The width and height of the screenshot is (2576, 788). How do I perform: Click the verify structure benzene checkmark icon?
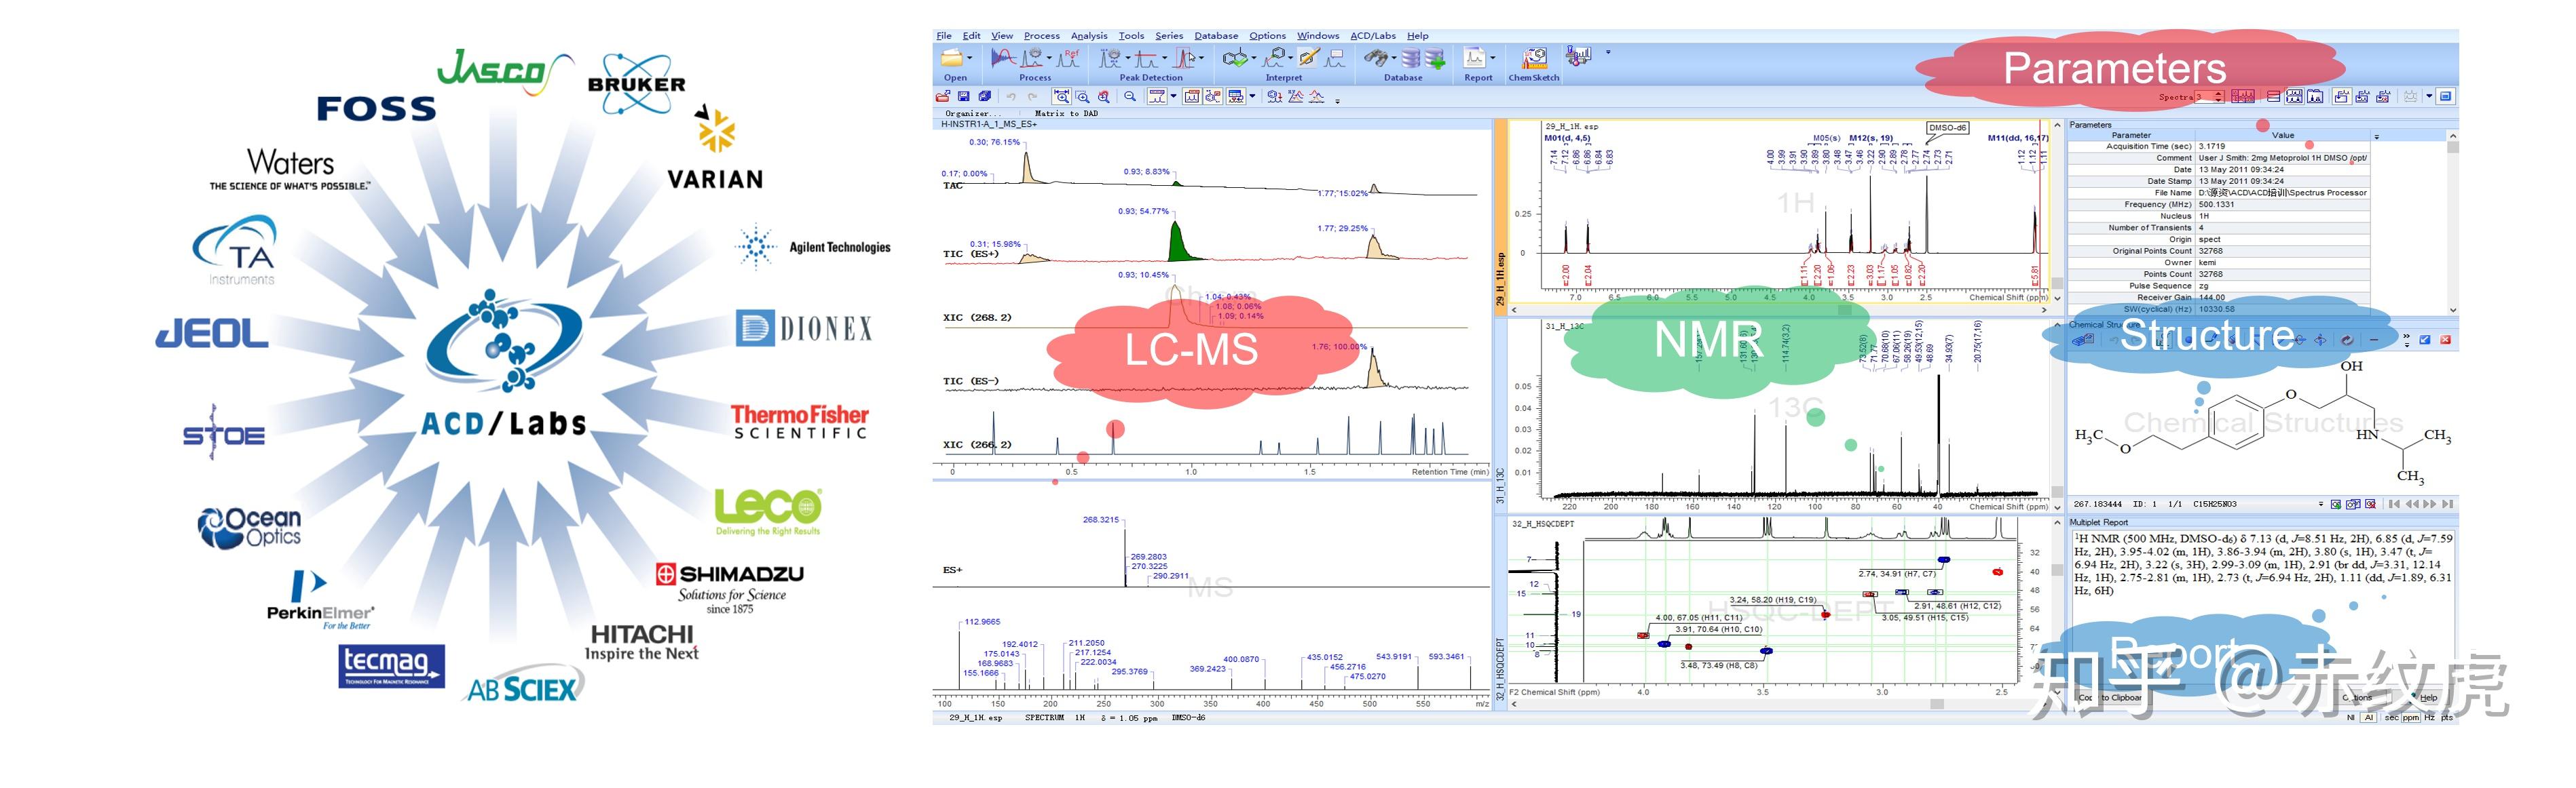tap(1235, 58)
